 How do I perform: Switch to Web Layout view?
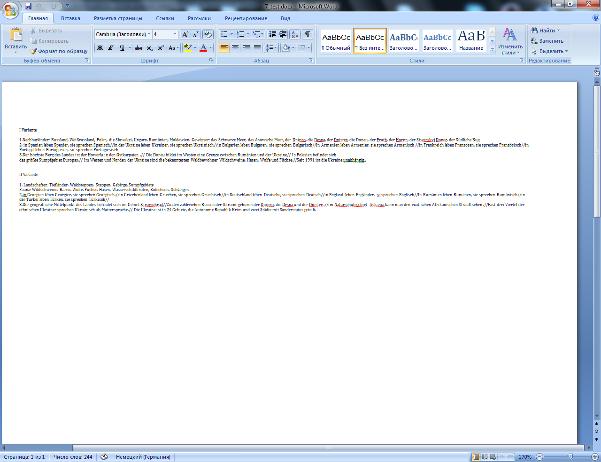(493, 457)
